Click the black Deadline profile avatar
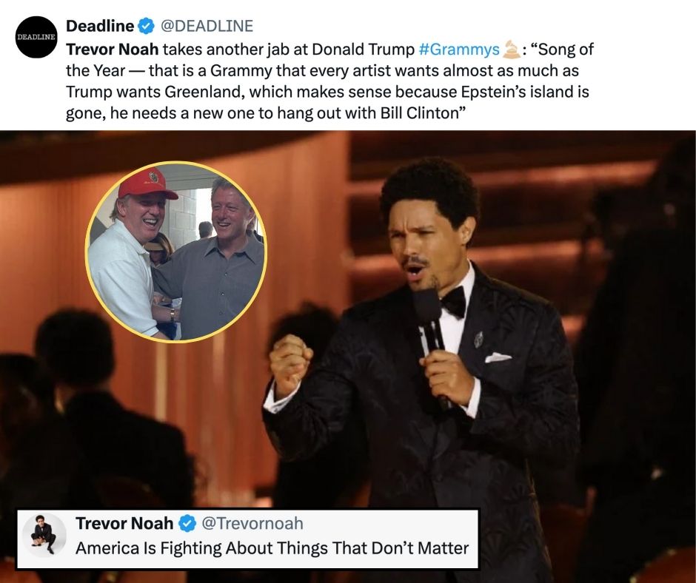The image size is (696, 583). coord(36,37)
